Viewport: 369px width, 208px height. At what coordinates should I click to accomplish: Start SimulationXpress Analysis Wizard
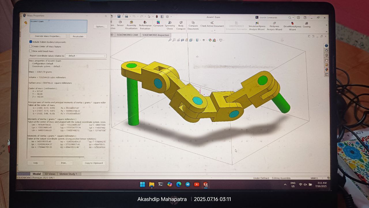257,26
